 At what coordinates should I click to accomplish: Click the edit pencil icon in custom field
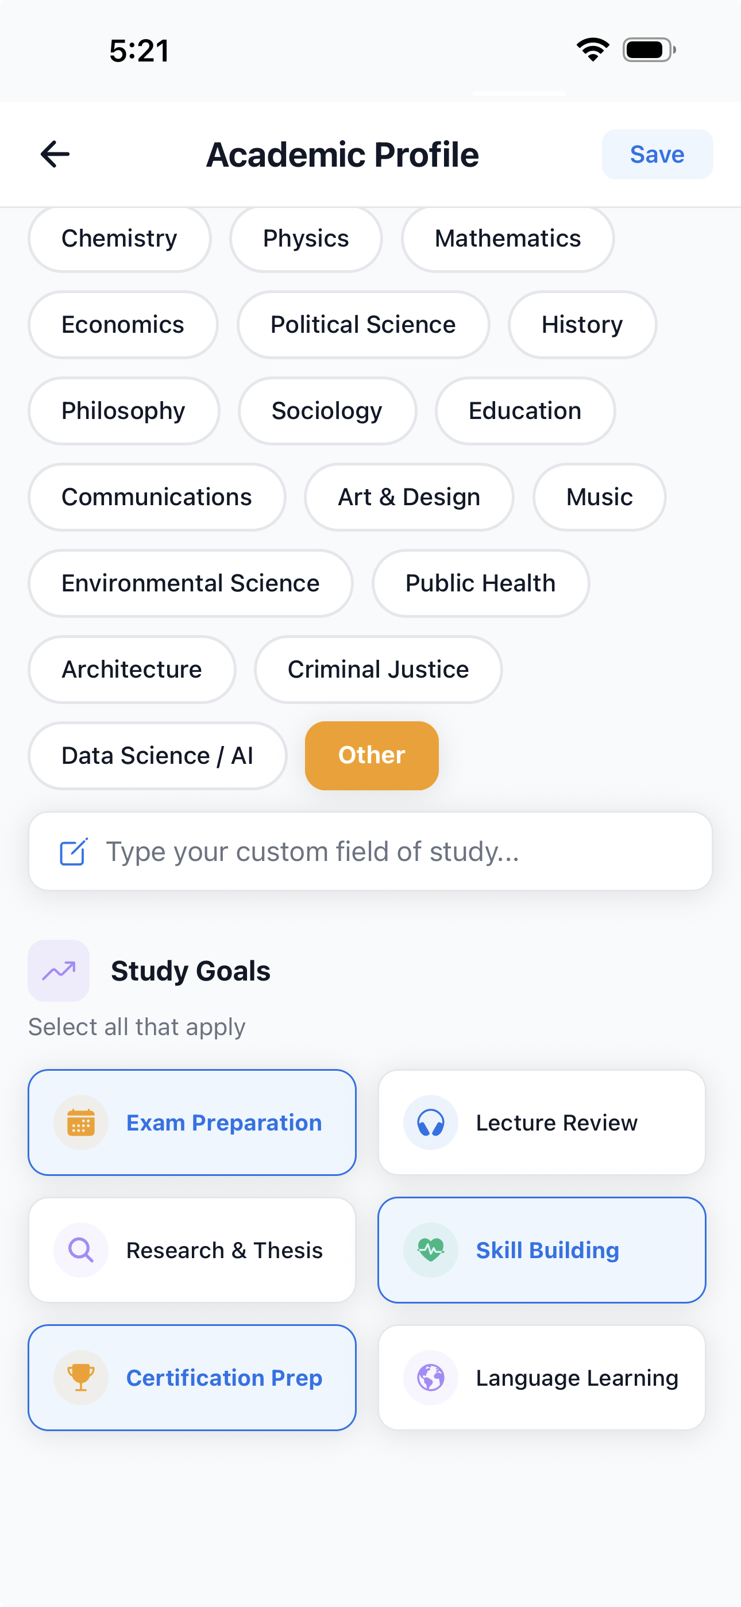[x=74, y=852]
